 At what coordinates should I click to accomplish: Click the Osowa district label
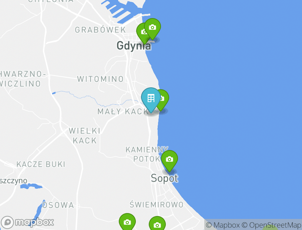coord(58,205)
